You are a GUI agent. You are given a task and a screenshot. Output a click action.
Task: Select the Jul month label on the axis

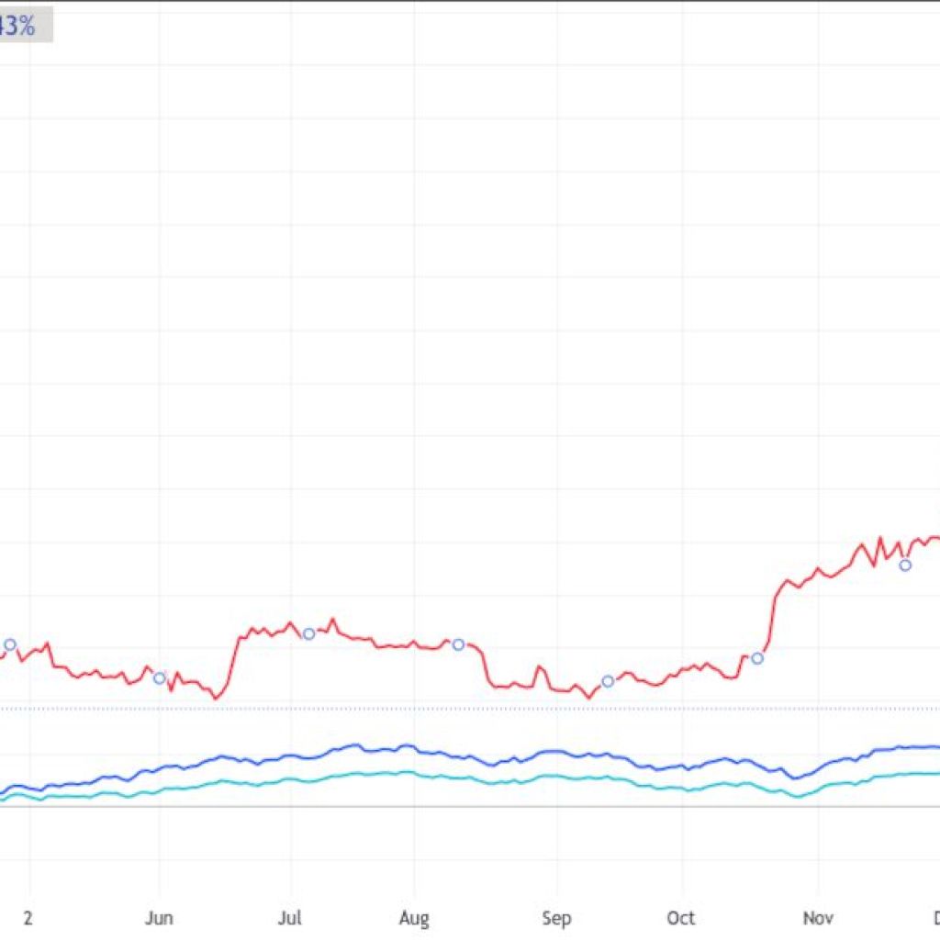pos(290,917)
